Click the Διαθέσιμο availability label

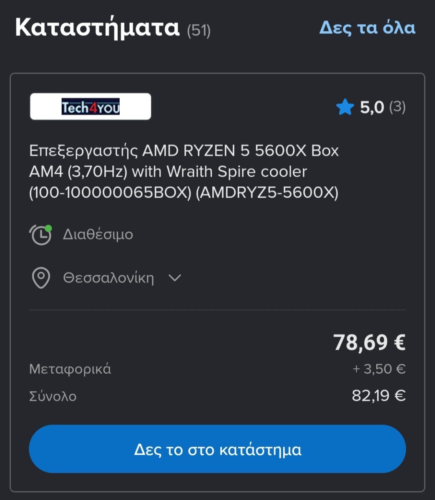(x=98, y=234)
